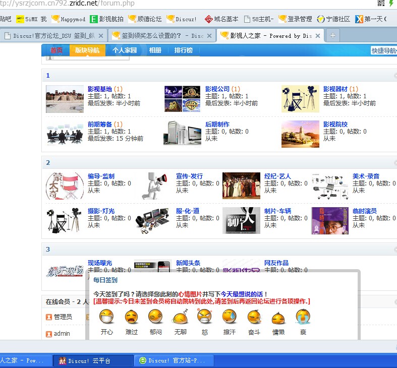Go to 个人家园 navigation tab
Image resolution: width=397 pixels, height=368 pixels.
[125, 50]
